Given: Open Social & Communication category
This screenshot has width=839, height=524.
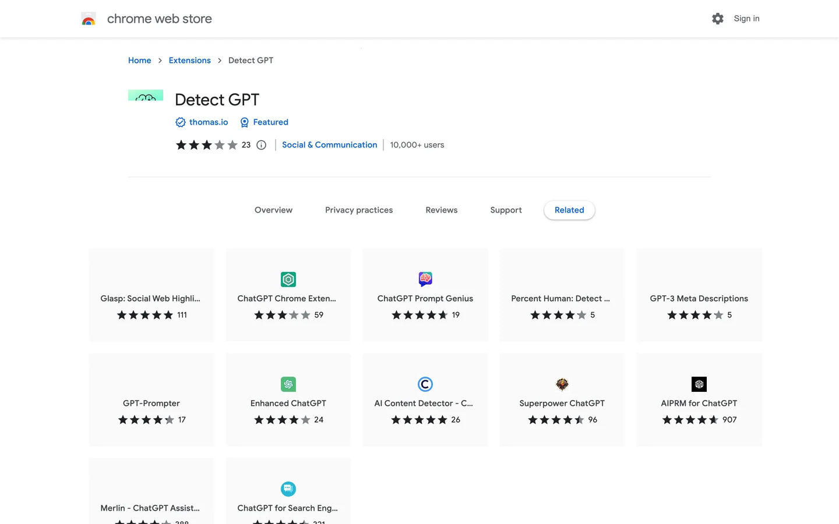Looking at the screenshot, I should [x=330, y=145].
